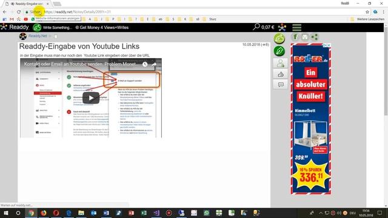
Task: Click the colorful network icon next to the balance
Action: [282, 27]
